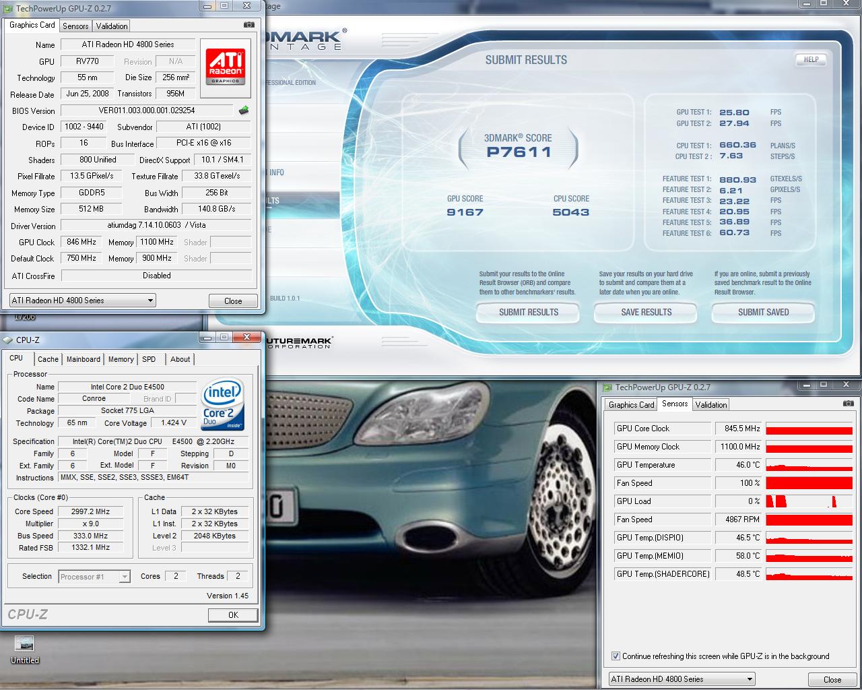Click the GPU Core Clock 845.5 MHz value
862x690 pixels.
click(738, 429)
